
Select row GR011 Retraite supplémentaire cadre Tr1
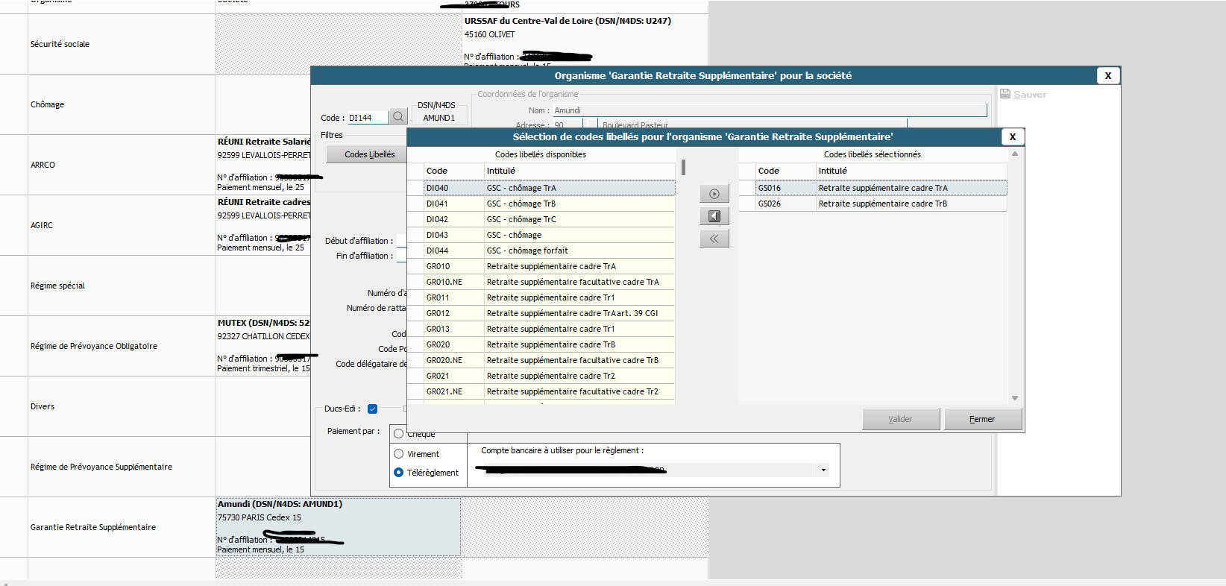[x=541, y=297]
